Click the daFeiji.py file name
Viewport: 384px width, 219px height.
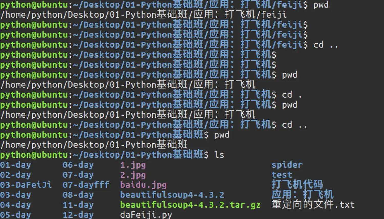[146, 215]
